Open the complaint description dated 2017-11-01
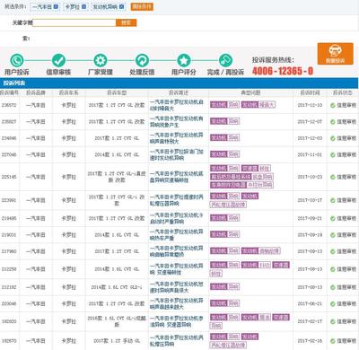Screen dimensions: 359x350 tap(177, 154)
